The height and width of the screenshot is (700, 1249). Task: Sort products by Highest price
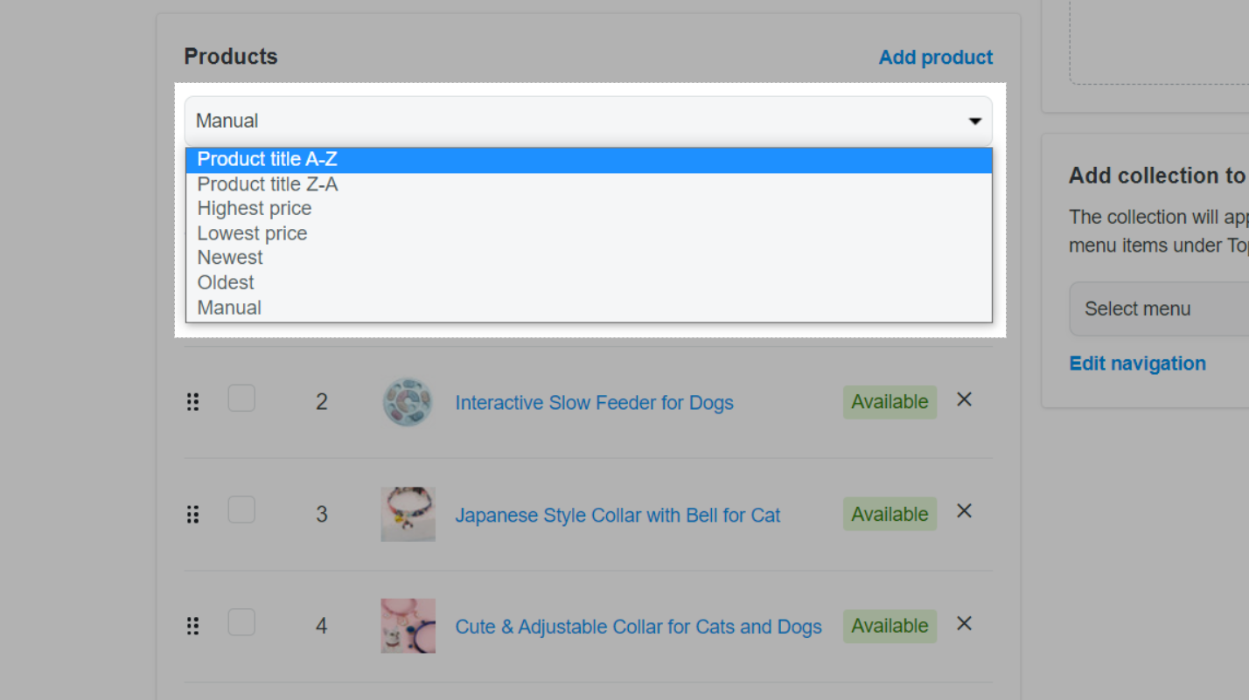click(x=255, y=209)
